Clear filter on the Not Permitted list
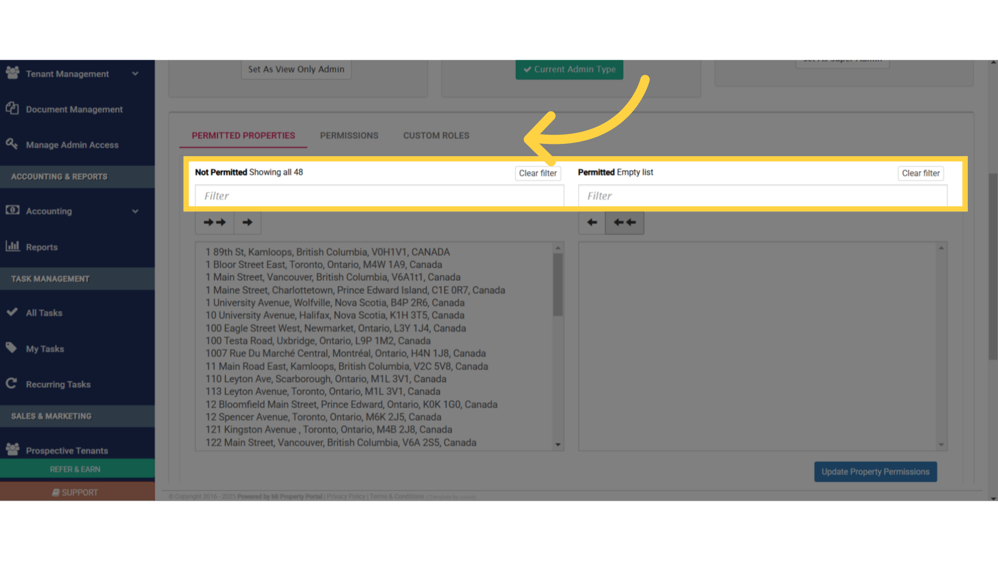 coord(537,173)
